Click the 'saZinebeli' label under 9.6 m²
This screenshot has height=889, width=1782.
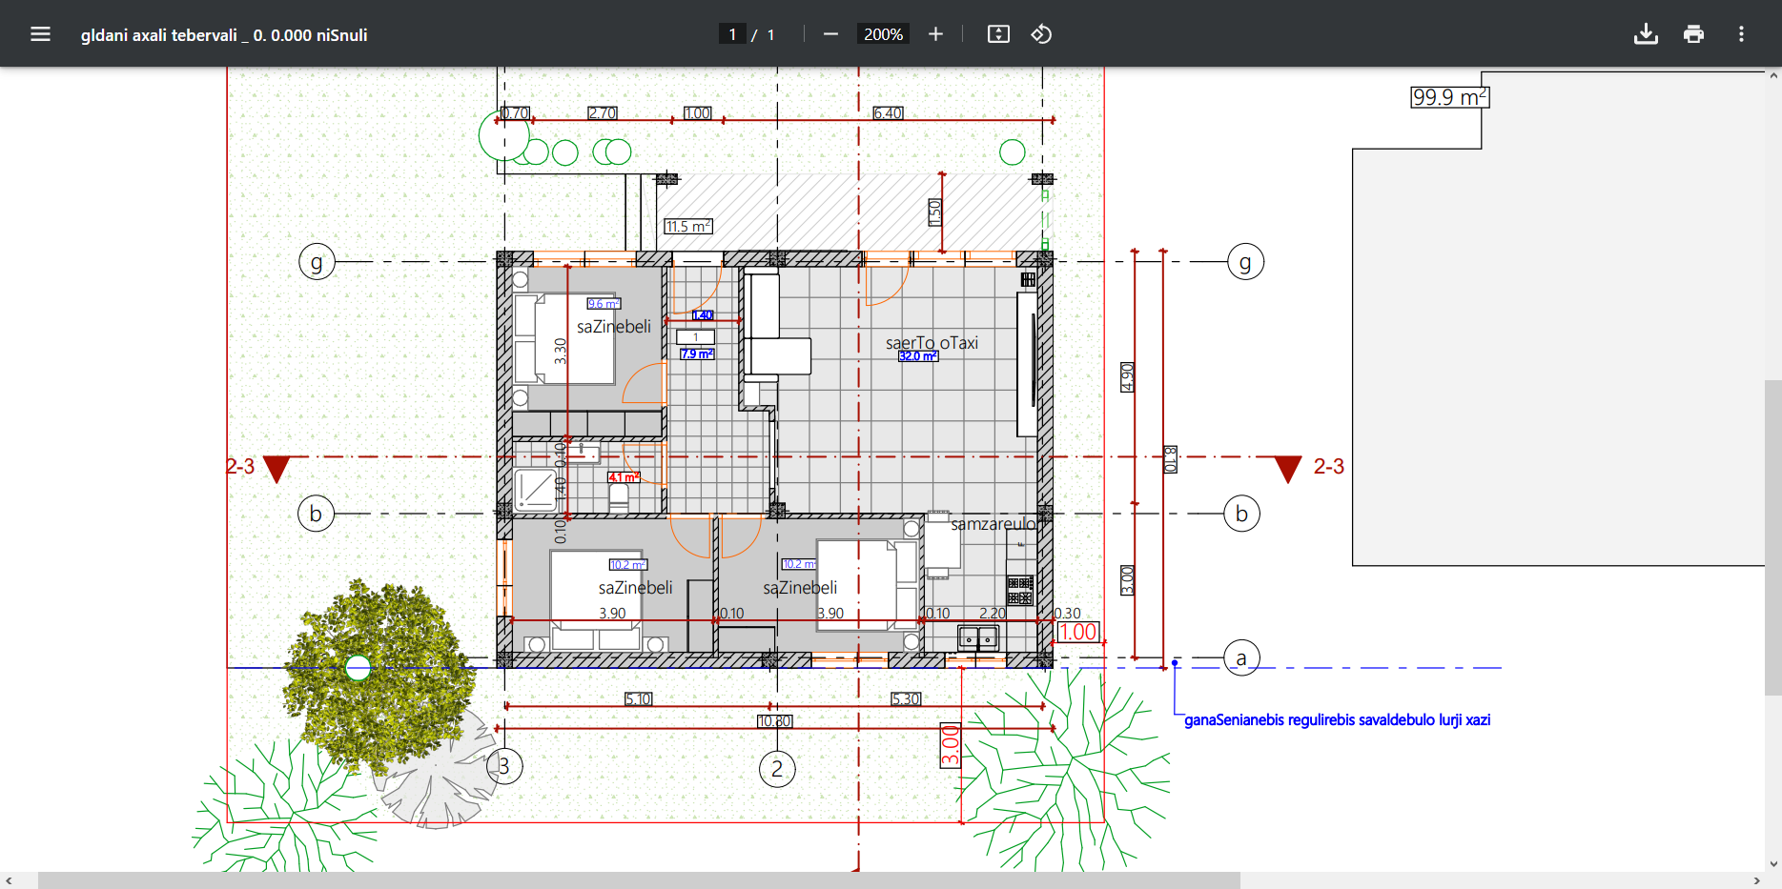[x=614, y=327]
